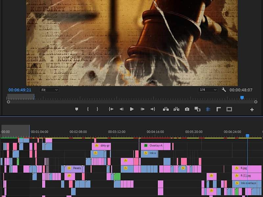Click fx badge on Ink overlays clip
Image resolution: width=263 pixels, height=197 pixels.
(x=237, y=183)
